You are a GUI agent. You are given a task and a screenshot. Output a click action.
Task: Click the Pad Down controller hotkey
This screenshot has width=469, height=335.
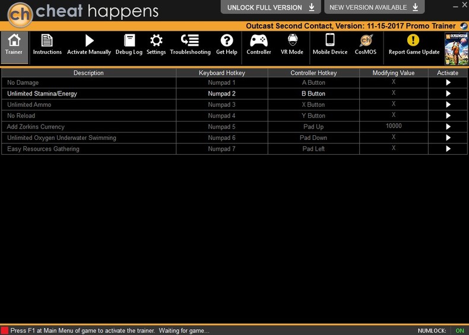pos(313,138)
